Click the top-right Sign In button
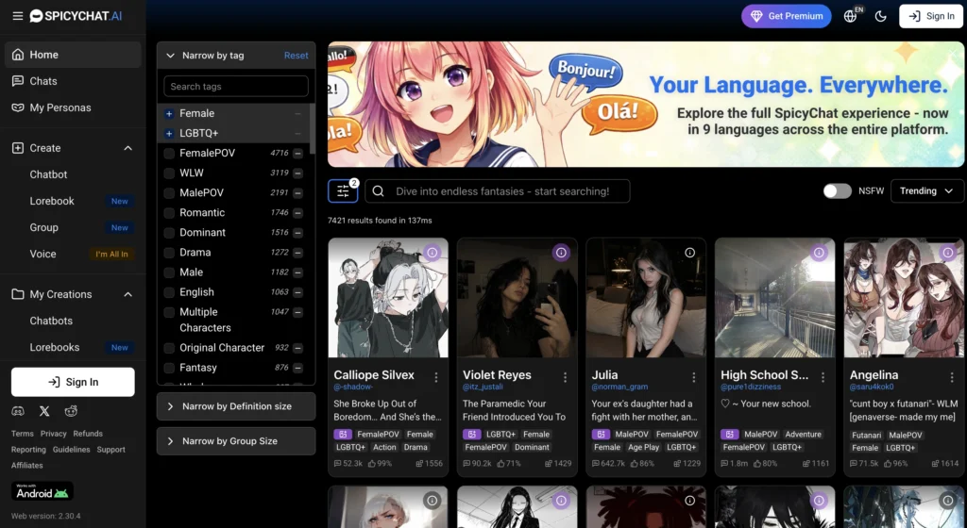This screenshot has width=967, height=528. (x=930, y=16)
